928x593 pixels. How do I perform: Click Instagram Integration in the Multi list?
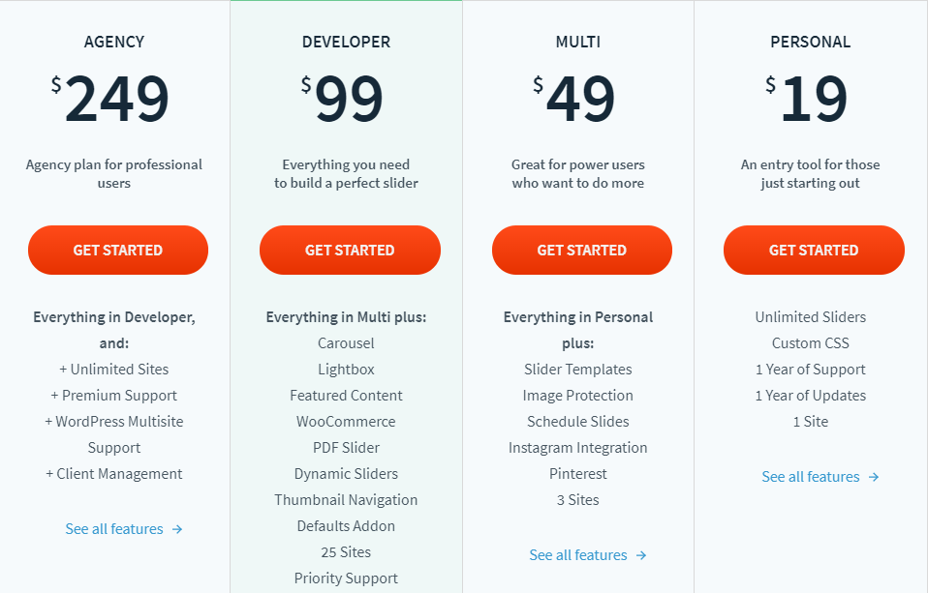[x=578, y=448]
